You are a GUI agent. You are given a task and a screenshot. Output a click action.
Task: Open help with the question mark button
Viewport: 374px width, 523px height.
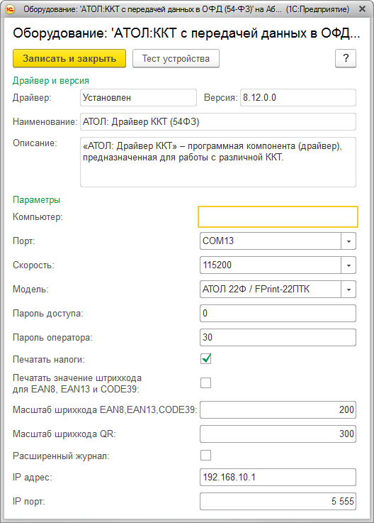tap(346, 58)
